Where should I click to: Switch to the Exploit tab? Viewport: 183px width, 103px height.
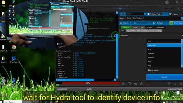tap(150, 27)
